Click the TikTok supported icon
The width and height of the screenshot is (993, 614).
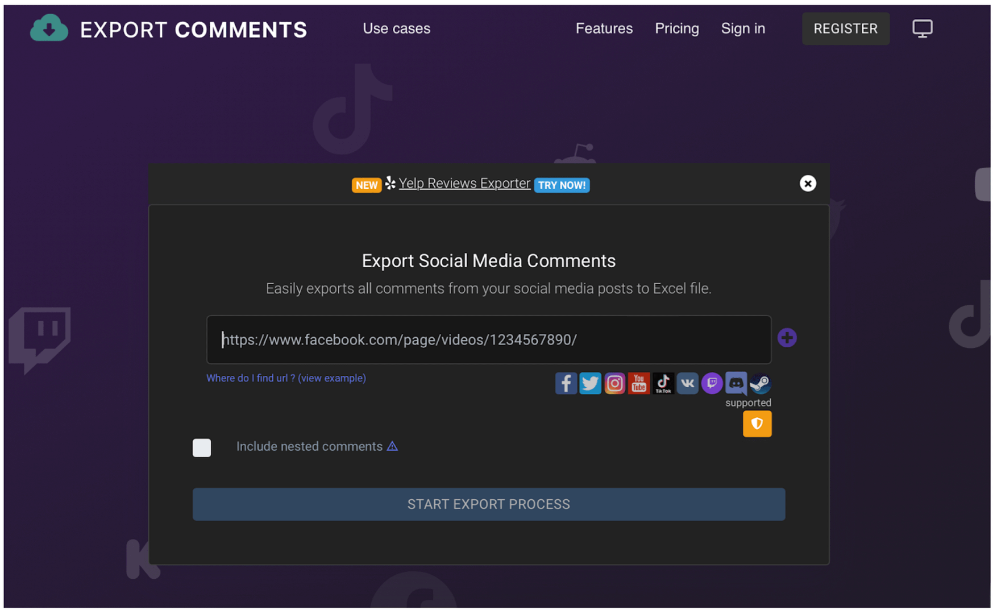click(x=663, y=383)
